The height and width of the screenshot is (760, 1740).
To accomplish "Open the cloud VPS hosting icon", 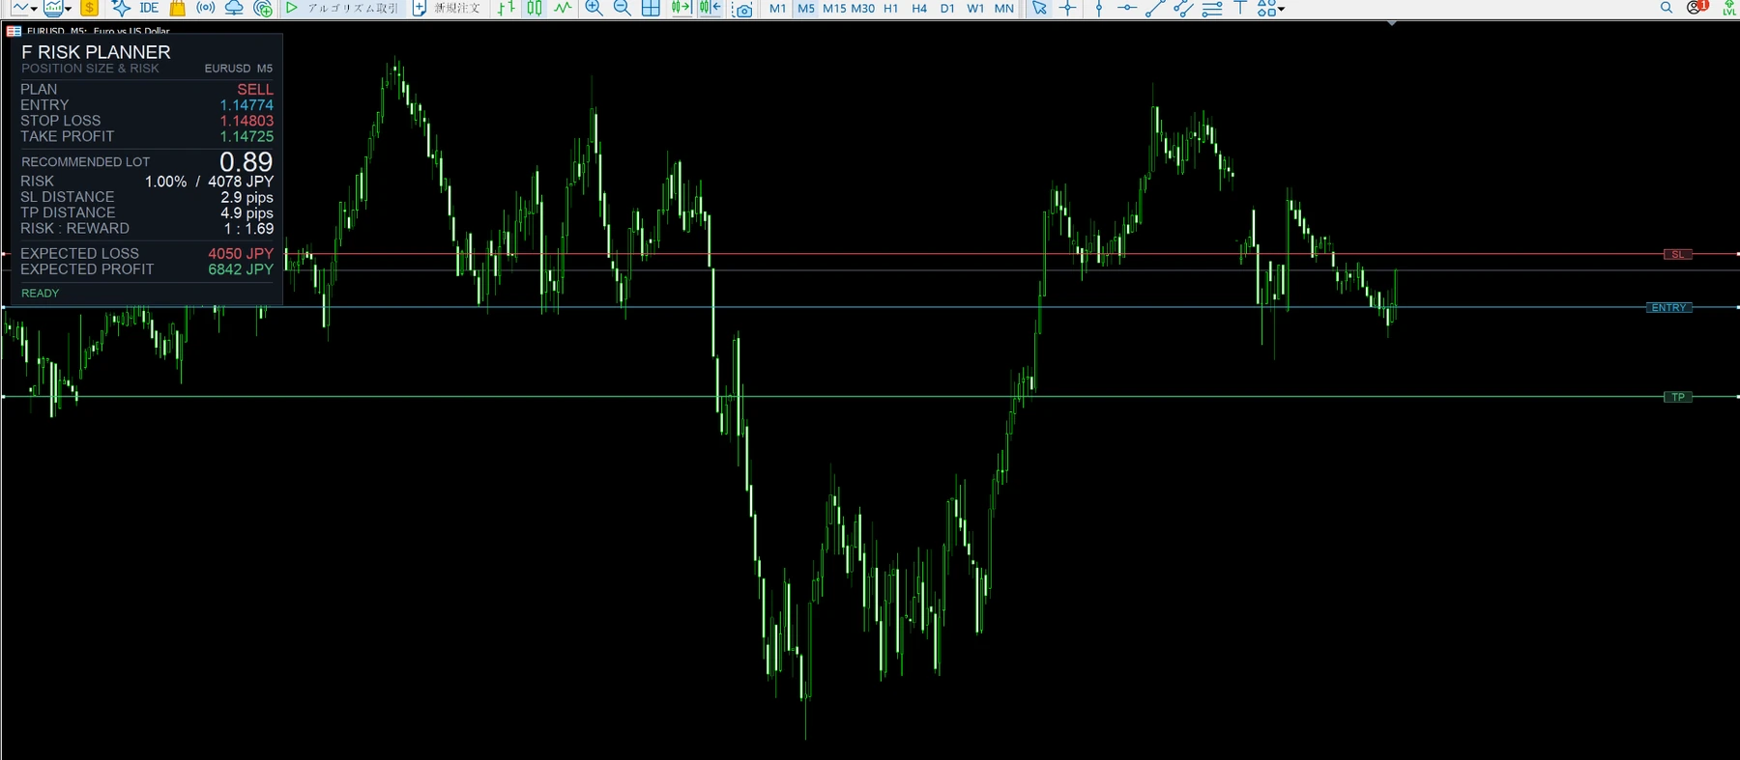I will (x=234, y=8).
